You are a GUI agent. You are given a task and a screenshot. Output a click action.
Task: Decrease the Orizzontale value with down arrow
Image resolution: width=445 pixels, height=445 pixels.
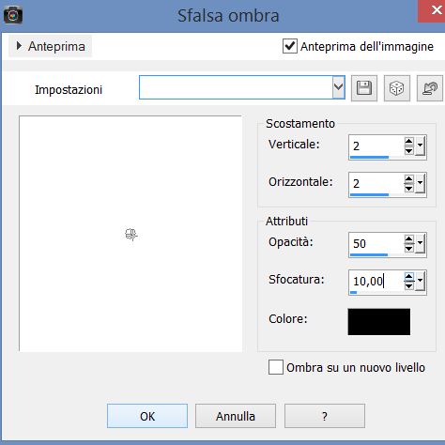point(408,188)
